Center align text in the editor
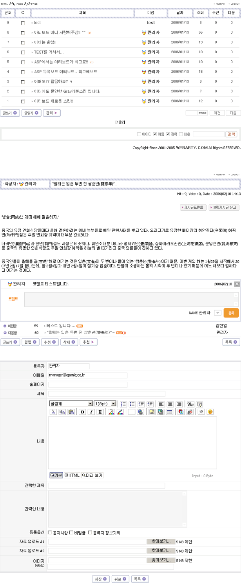241x586 pixels. point(170,404)
